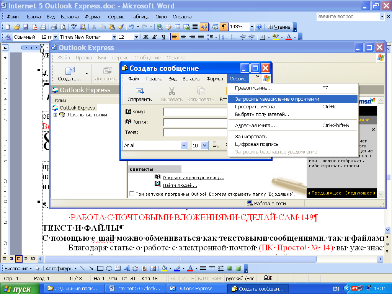
Task: Center align the paragraph text
Action: (183, 37)
